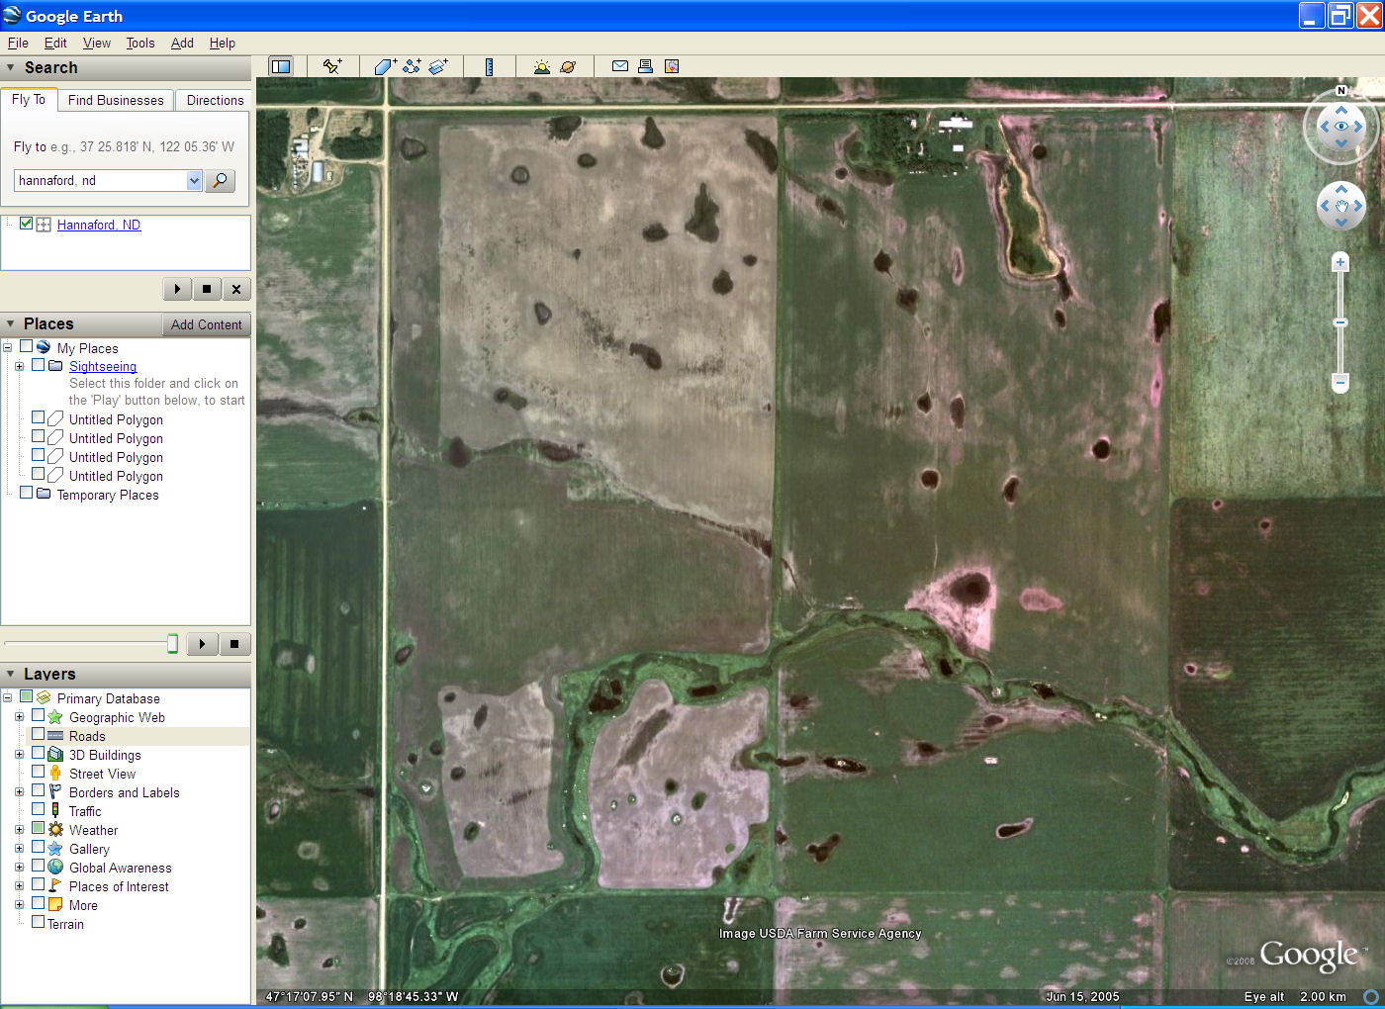This screenshot has height=1009, width=1385.
Task: Toggle the My Places checkbox
Action: click(27, 346)
